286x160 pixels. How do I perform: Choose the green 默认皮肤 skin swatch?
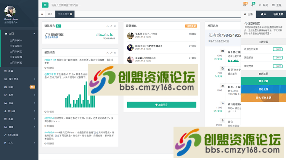[264, 81]
